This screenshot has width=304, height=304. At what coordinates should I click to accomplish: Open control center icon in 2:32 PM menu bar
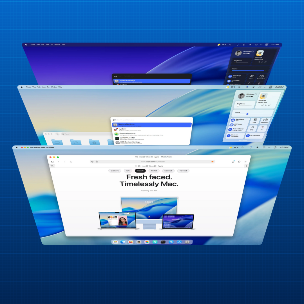(267, 44)
